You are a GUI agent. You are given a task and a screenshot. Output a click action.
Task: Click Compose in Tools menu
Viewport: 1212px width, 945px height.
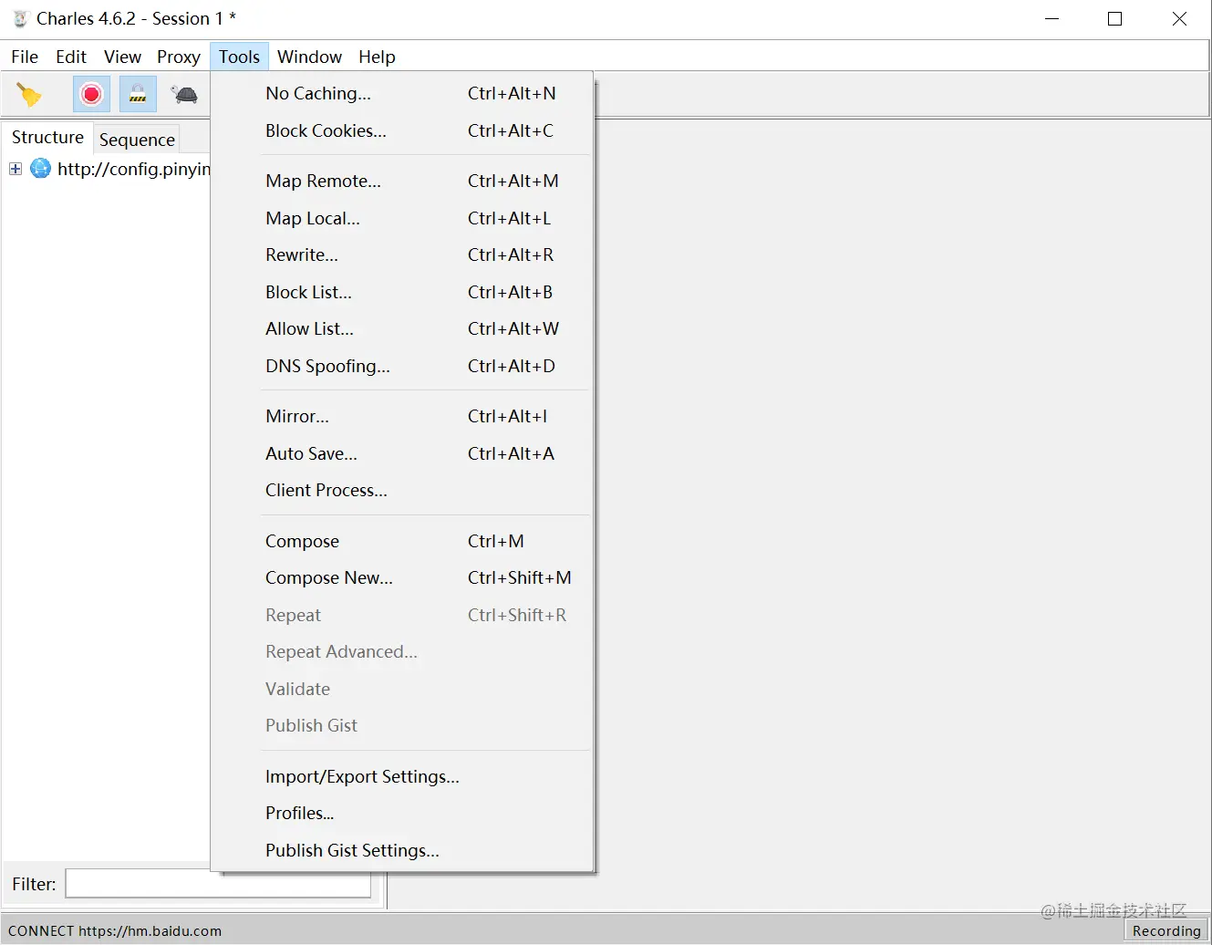pos(402,541)
